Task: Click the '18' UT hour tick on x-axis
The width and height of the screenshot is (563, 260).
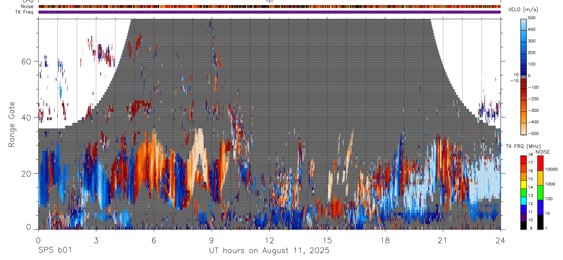Action: pos(385,240)
